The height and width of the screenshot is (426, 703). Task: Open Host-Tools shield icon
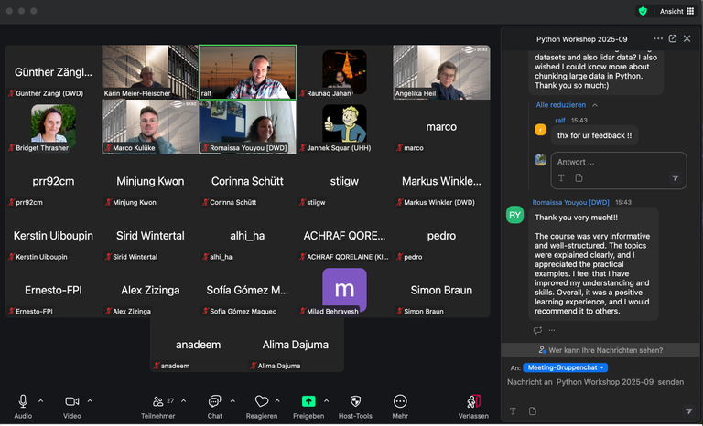click(355, 401)
